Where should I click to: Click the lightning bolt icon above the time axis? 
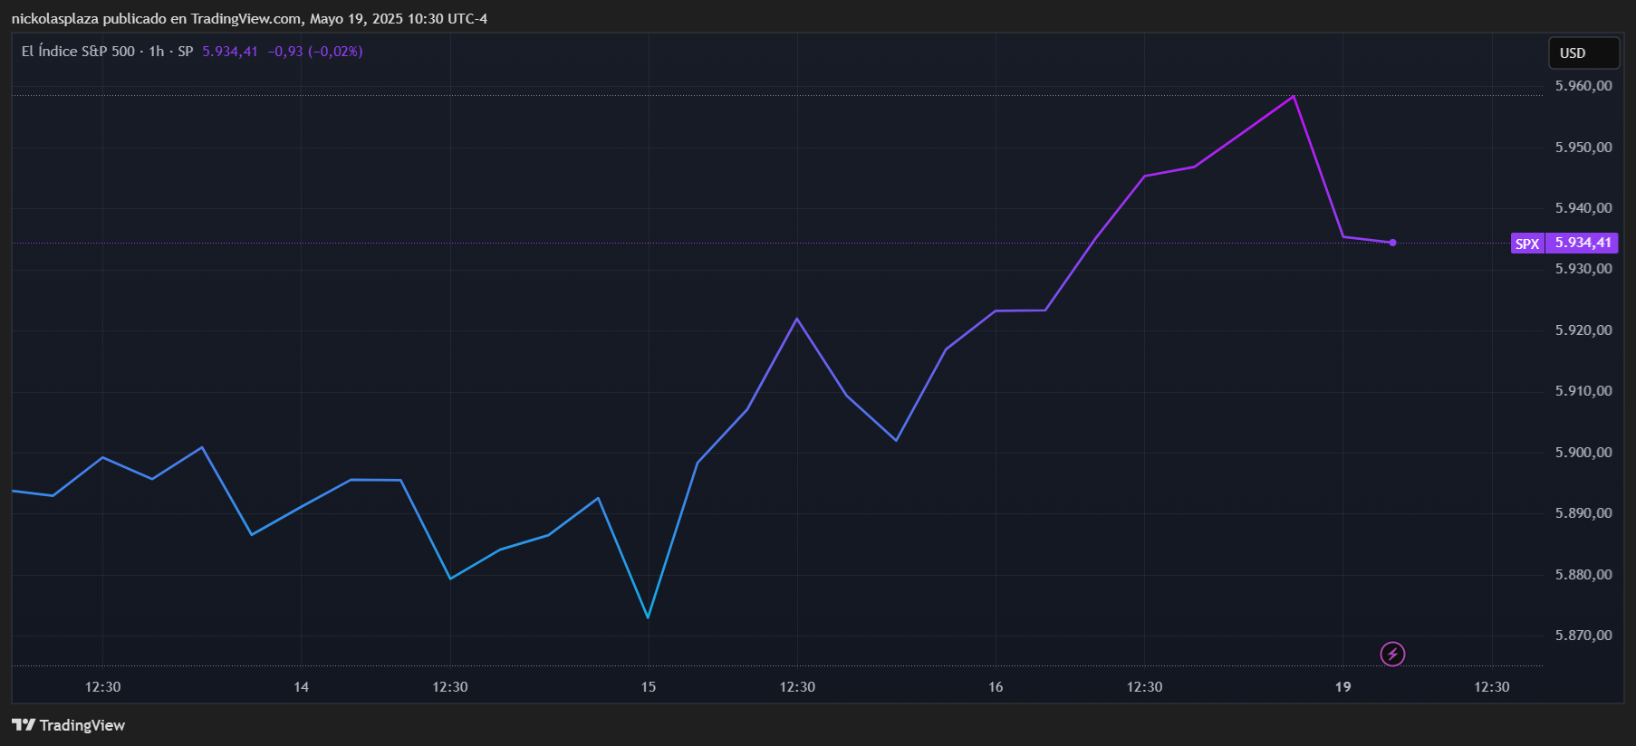pos(1392,654)
